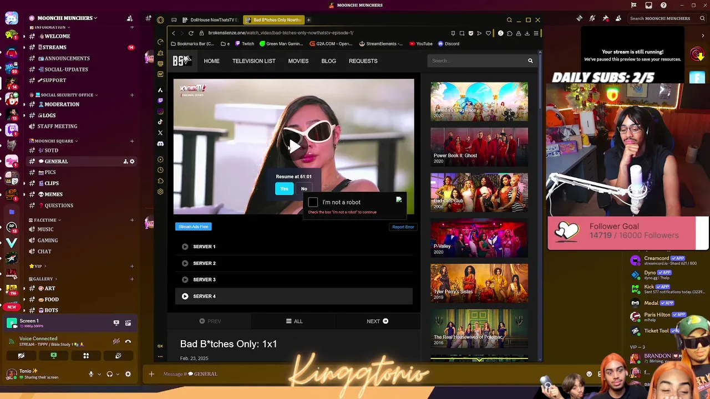The image size is (710, 399).
Task: Open Discord Help question mark icon
Action: click(x=663, y=5)
